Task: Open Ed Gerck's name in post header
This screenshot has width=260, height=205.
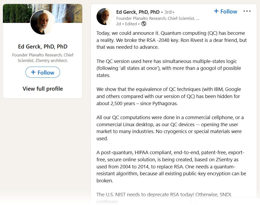Action: [138, 12]
